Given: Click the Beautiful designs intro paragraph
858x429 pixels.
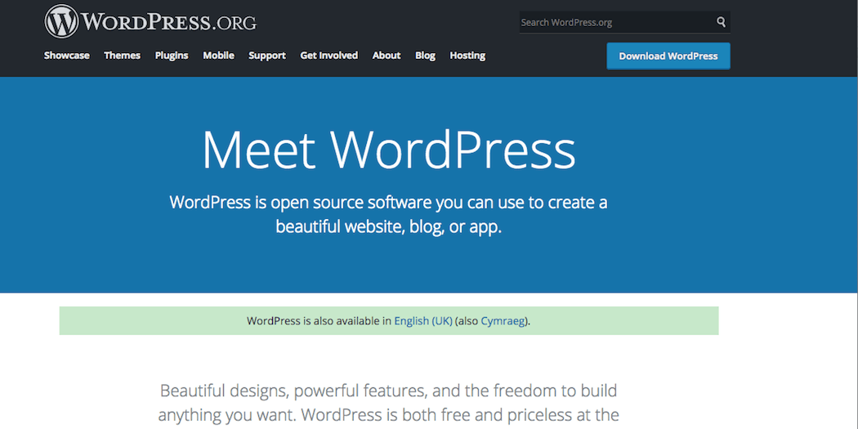Looking at the screenshot, I should [388, 402].
